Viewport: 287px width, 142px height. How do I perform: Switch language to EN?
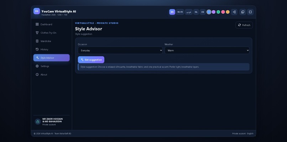pos(172,12)
